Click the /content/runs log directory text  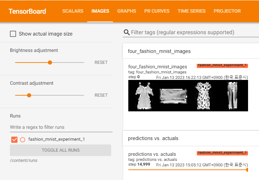[24, 161]
